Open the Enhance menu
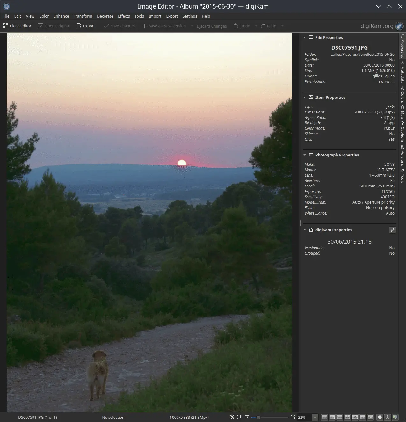This screenshot has width=406, height=422. point(61,16)
